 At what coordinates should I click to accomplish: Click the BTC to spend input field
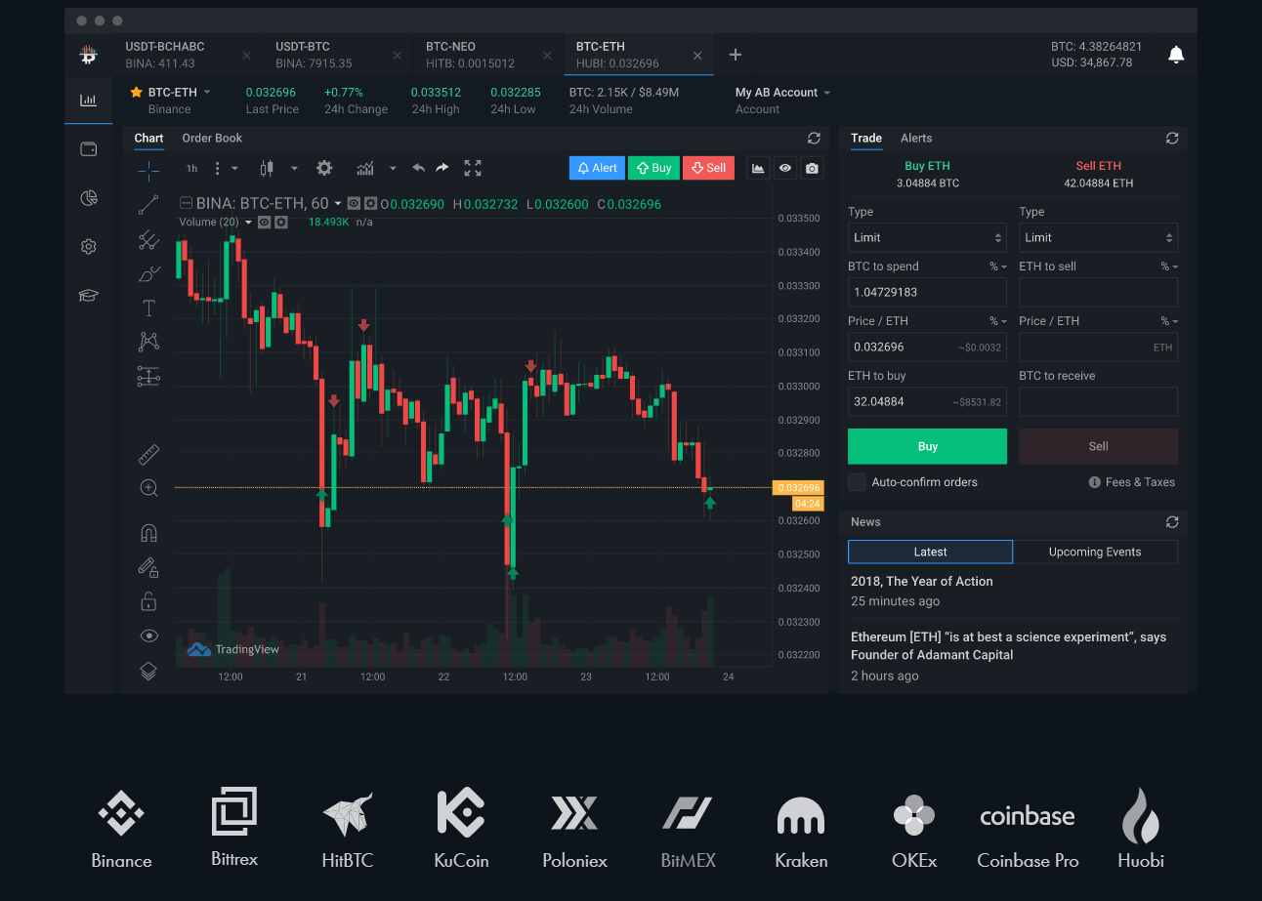click(x=927, y=292)
